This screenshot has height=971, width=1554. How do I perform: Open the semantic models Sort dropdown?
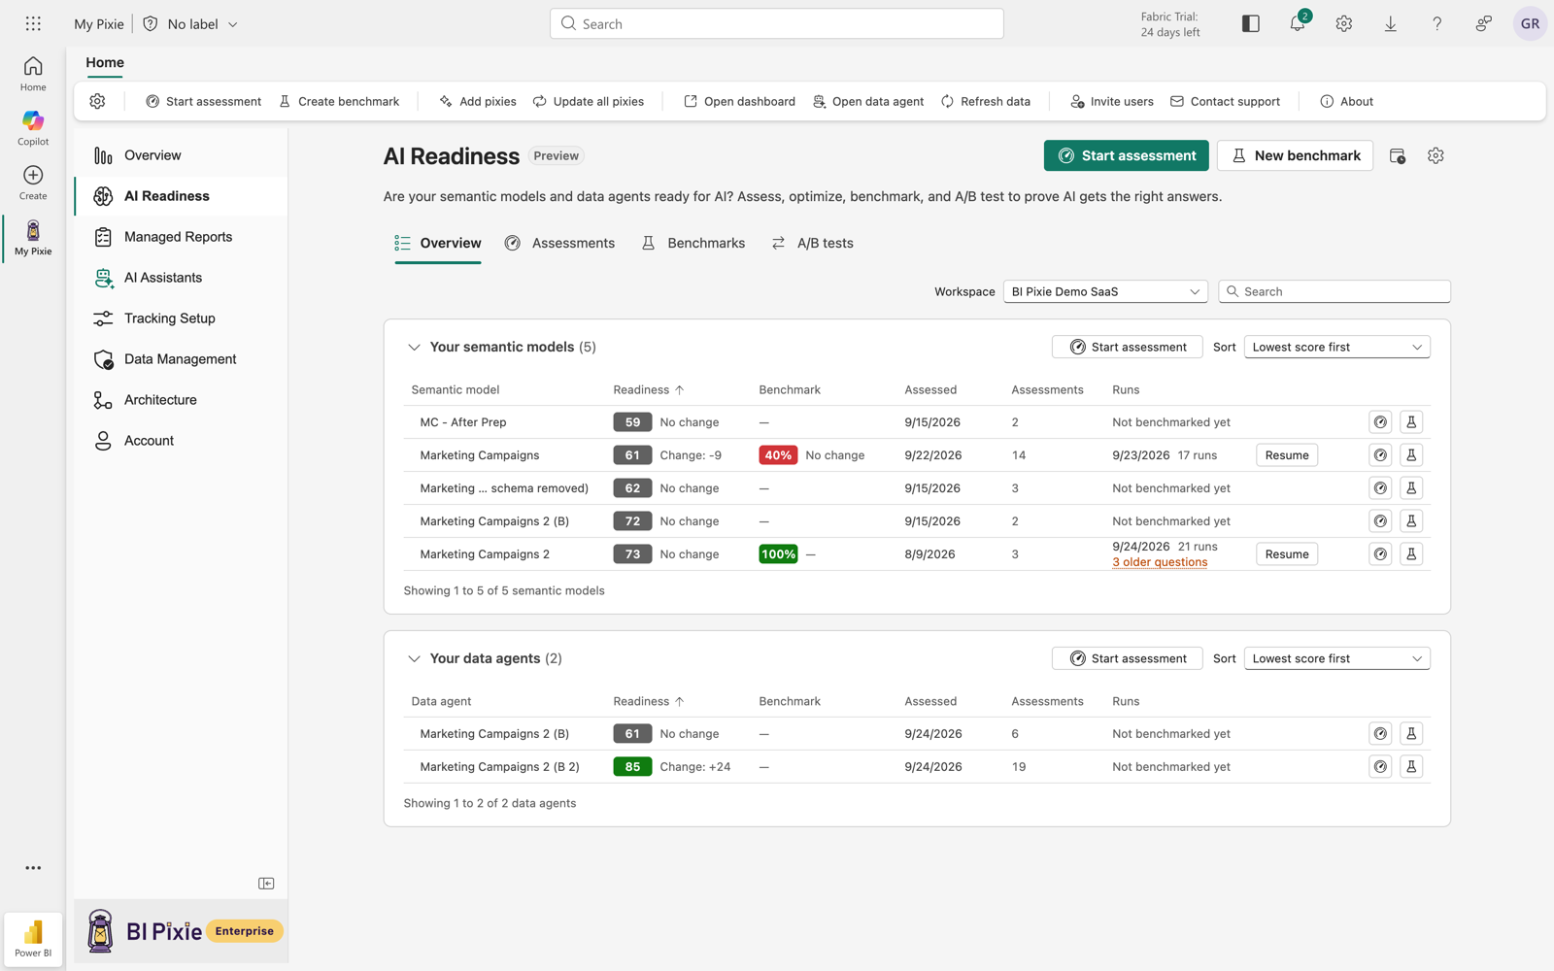1336,347
